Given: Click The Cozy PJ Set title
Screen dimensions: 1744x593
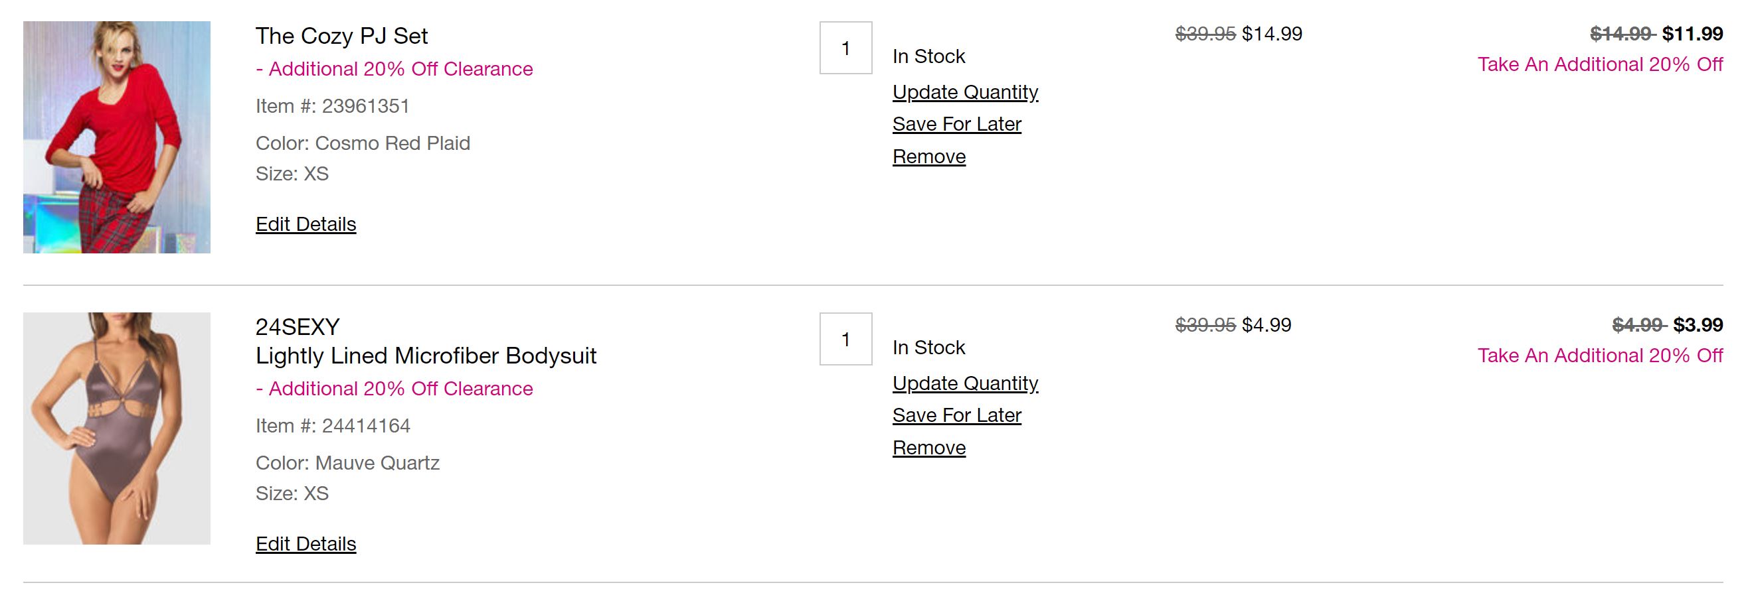Looking at the screenshot, I should point(341,36).
